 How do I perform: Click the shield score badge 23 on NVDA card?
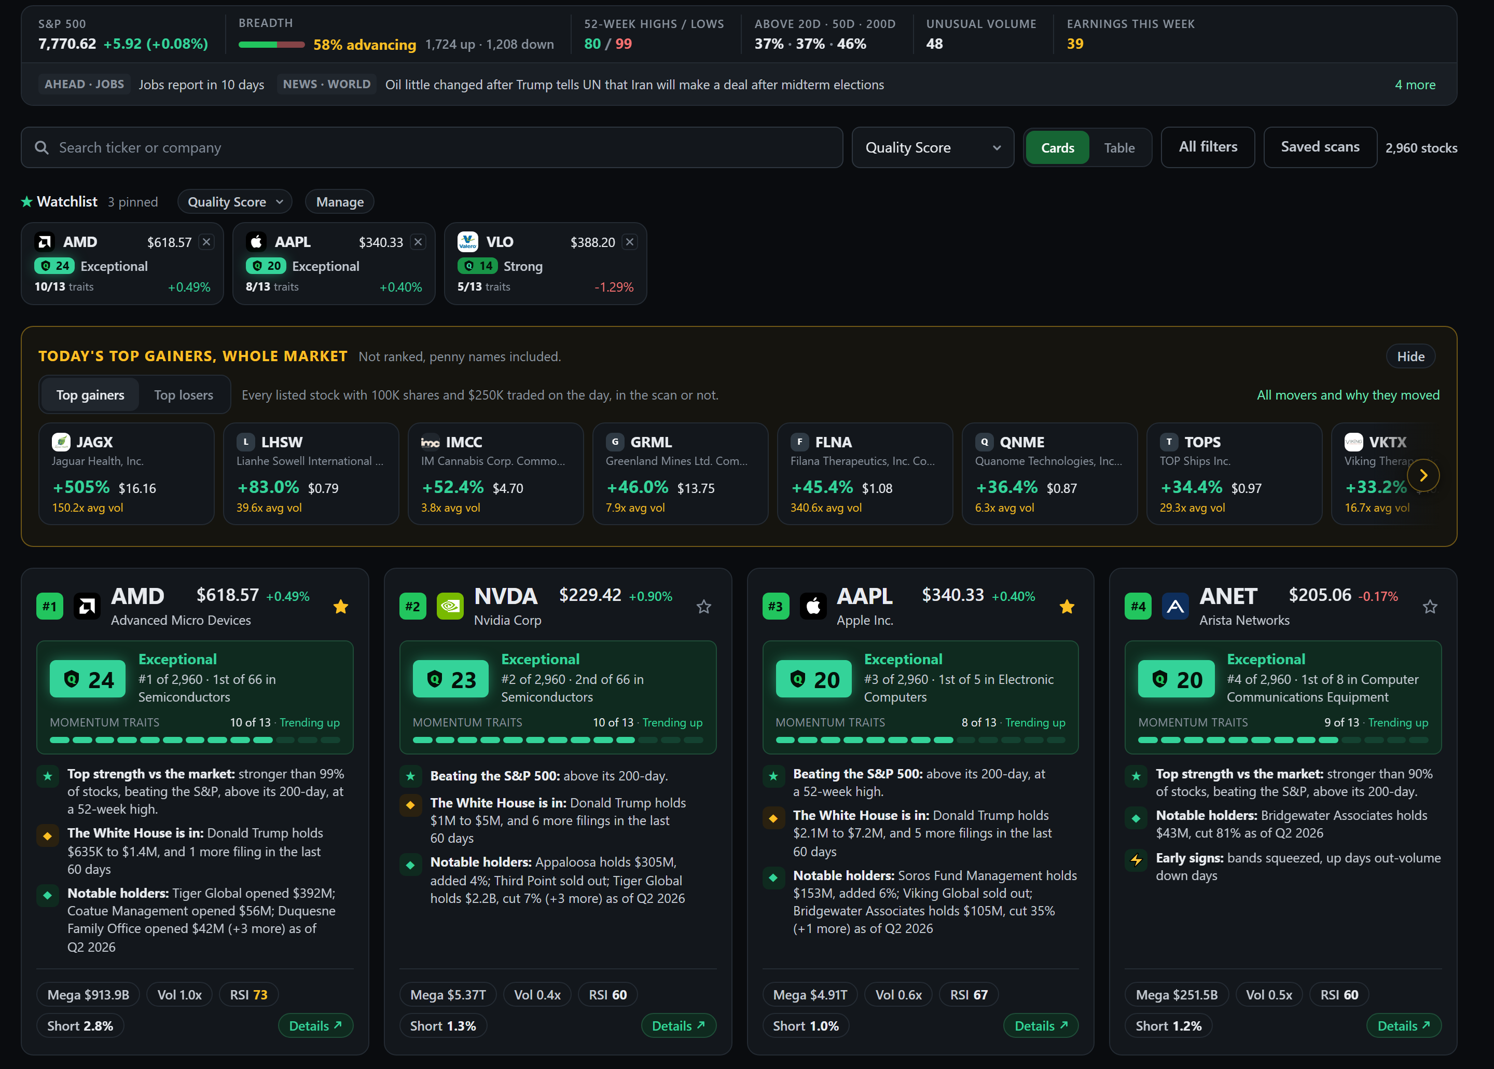click(451, 679)
